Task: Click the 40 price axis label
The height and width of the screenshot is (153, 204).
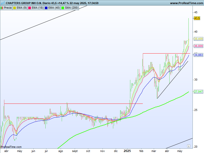Action: [196, 32]
